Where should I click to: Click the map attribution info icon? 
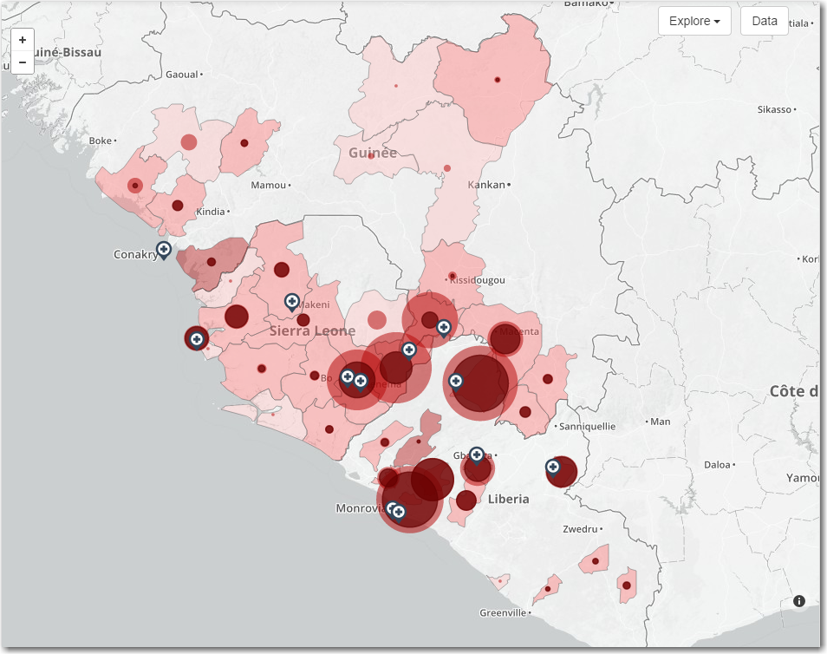(x=798, y=601)
